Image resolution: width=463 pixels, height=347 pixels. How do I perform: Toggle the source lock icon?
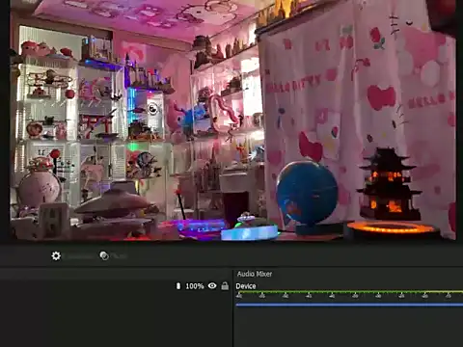225,285
